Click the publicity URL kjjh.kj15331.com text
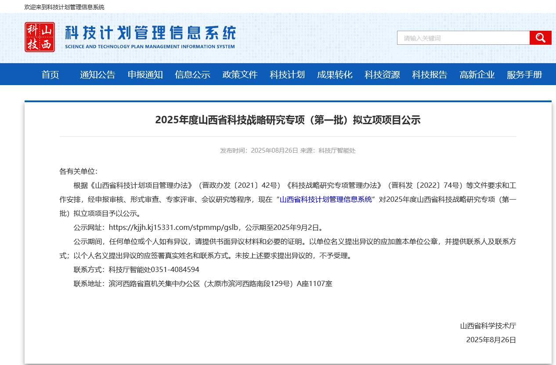Screen dimensions: 556x365 click(173, 227)
